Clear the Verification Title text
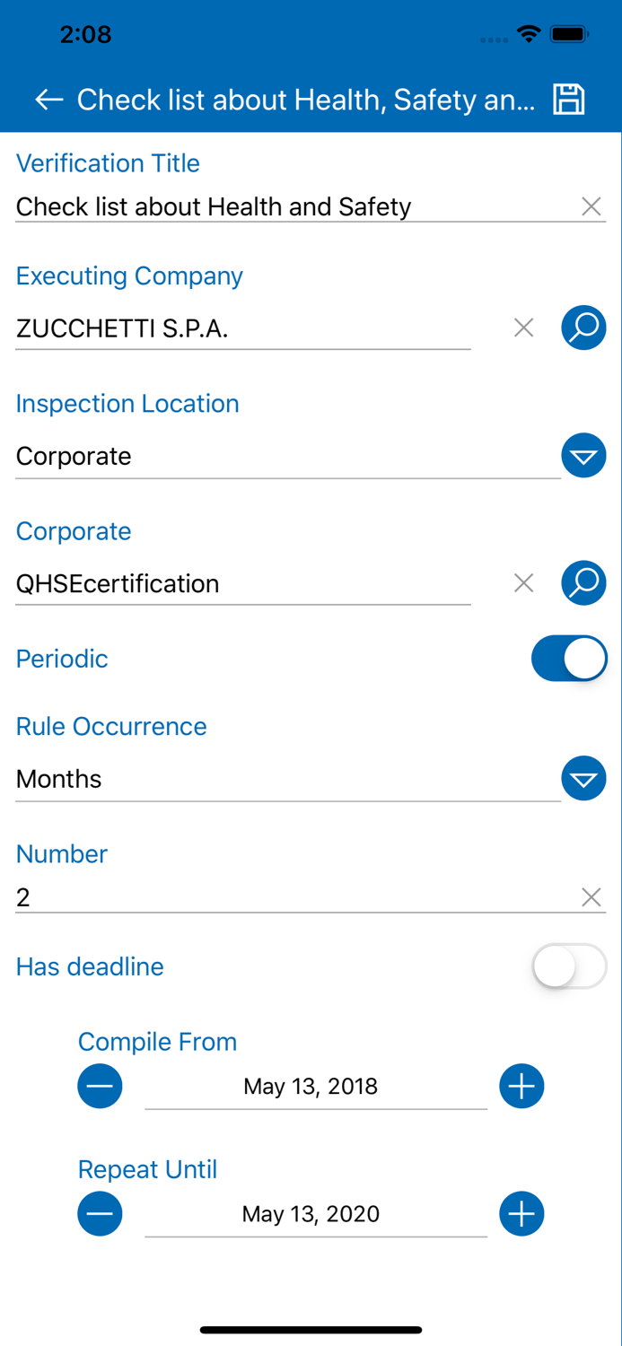This screenshot has height=1346, width=622. tap(591, 206)
